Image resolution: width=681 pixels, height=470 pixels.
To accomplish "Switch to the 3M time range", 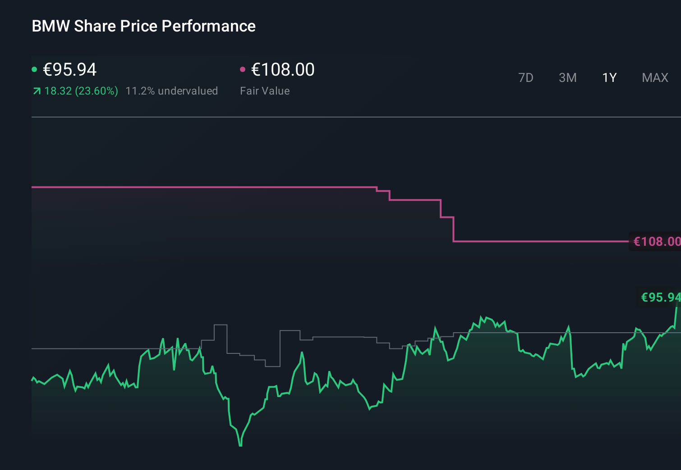I will (x=567, y=77).
